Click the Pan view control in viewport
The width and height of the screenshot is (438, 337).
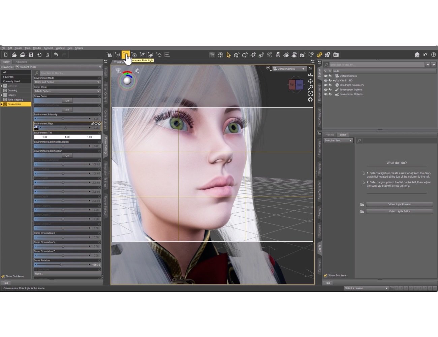pyautogui.click(x=310, y=81)
